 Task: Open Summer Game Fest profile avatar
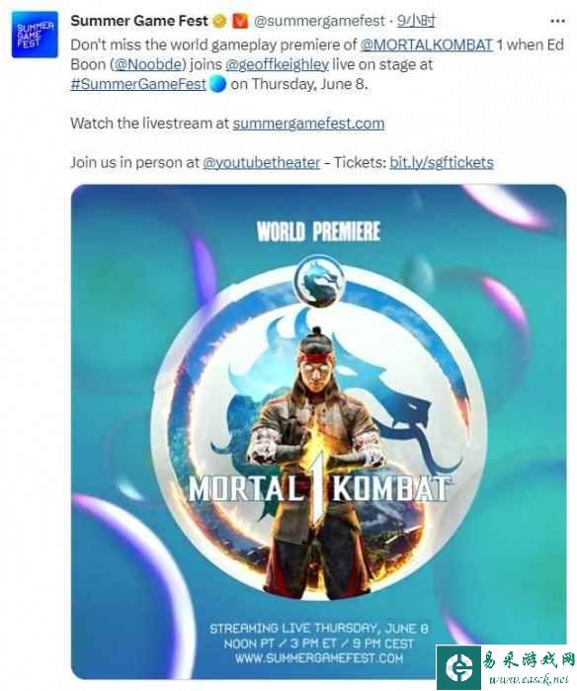tap(35, 35)
